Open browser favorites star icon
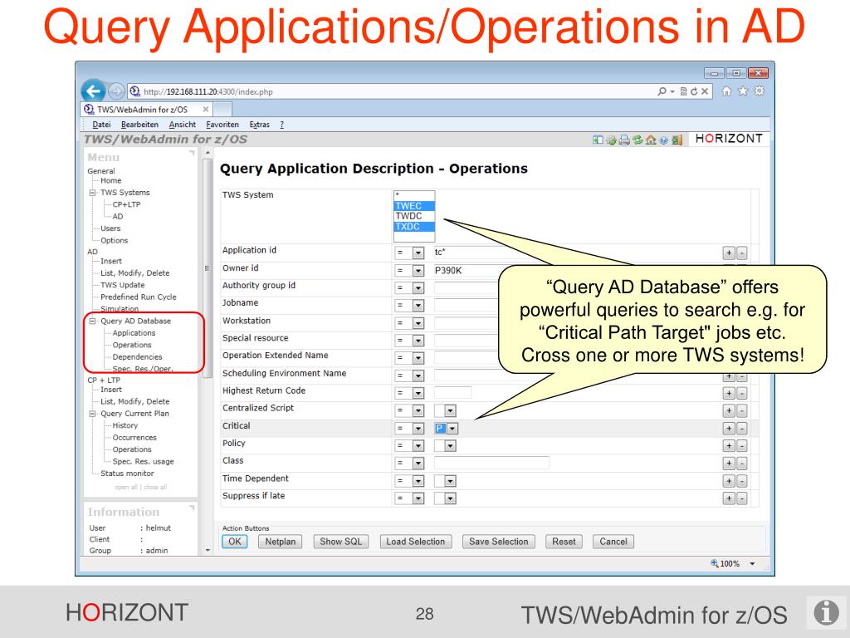Image resolution: width=850 pixels, height=638 pixels. pyautogui.click(x=743, y=91)
